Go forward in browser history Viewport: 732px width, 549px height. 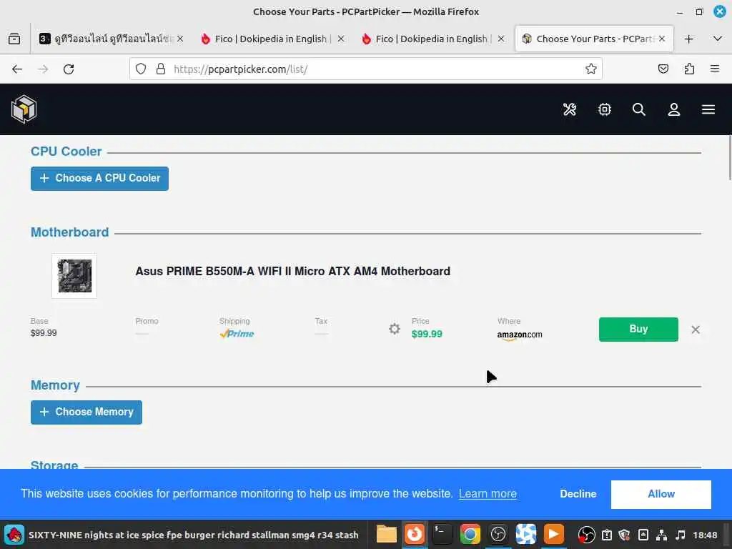(x=43, y=69)
